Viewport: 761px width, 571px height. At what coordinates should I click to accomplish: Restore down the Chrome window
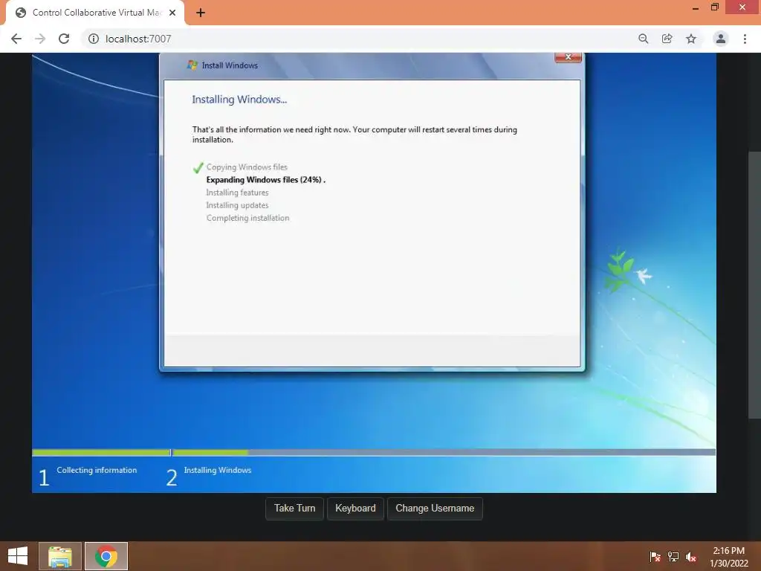pos(714,7)
